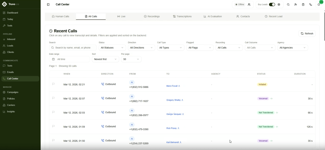Play recording icon for Kali Behrendt voicemail

point(271,141)
